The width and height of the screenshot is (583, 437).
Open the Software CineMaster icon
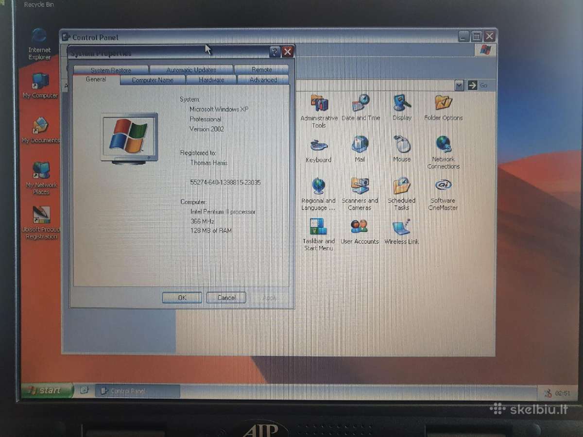pos(443,194)
